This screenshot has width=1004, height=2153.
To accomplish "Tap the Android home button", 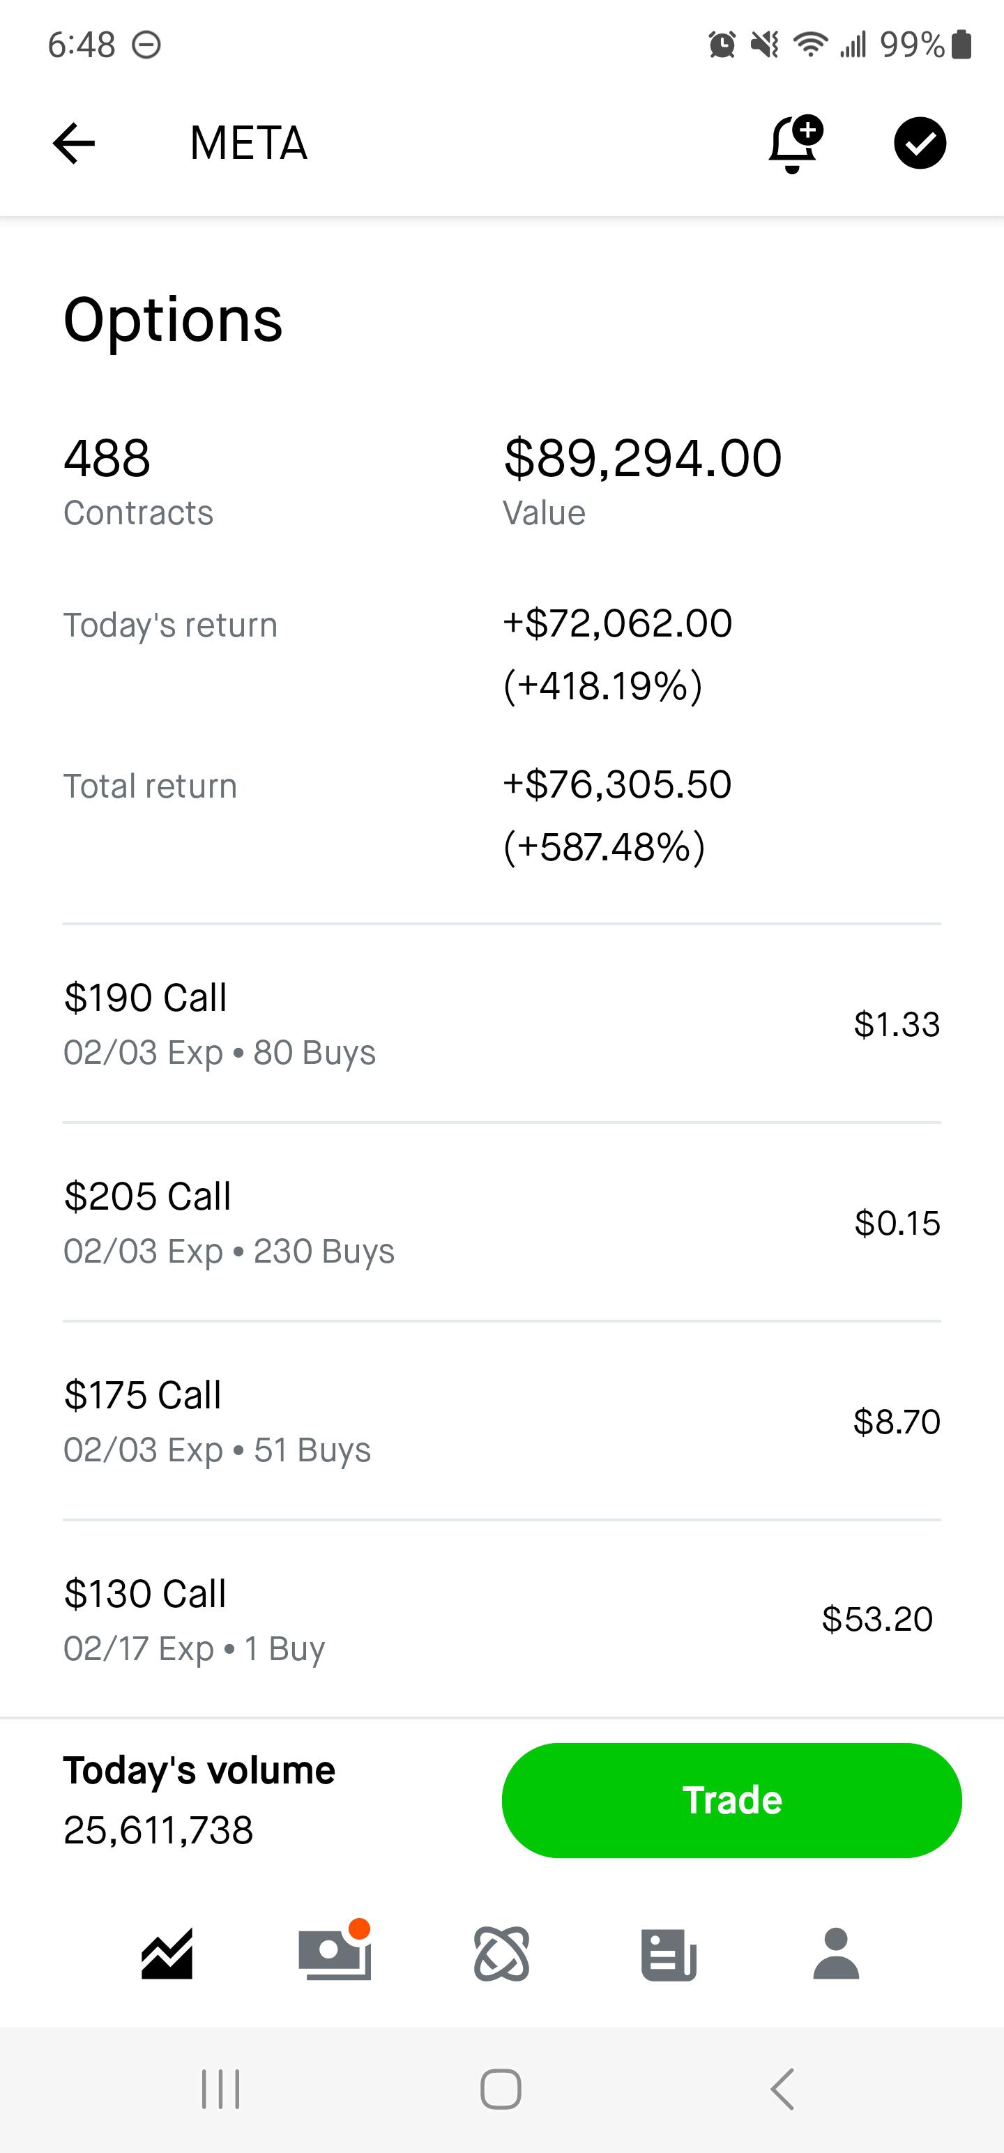I will click(x=501, y=2090).
